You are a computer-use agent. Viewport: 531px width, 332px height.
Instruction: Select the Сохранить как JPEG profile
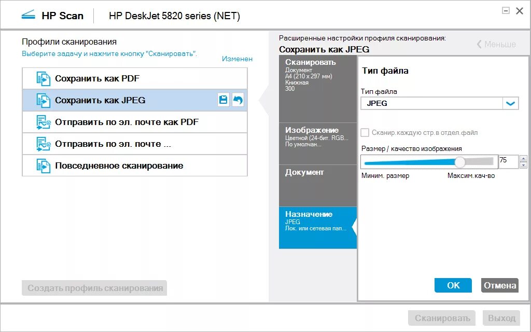click(x=135, y=100)
